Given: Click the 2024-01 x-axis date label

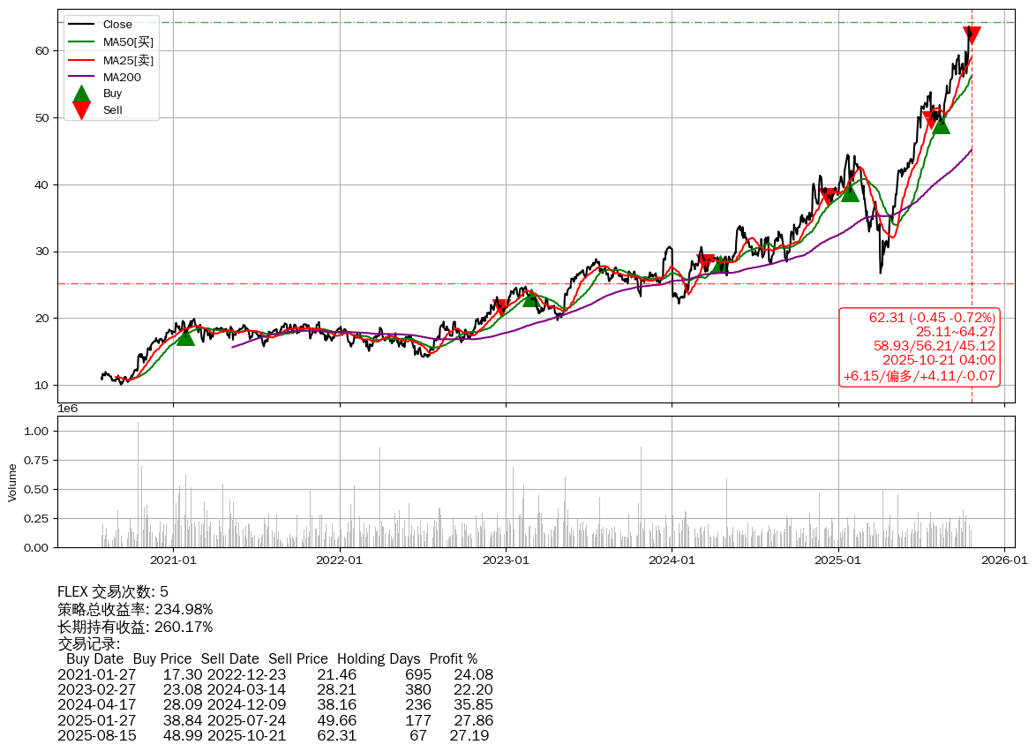Looking at the screenshot, I should pyautogui.click(x=672, y=560).
